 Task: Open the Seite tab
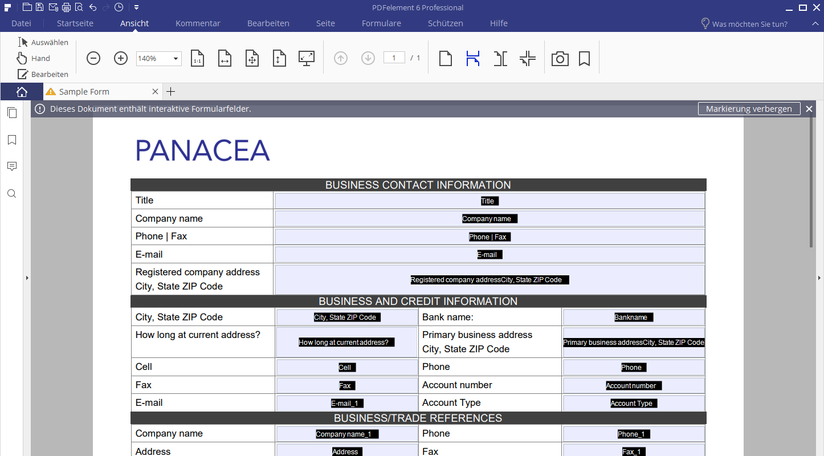[x=326, y=23]
